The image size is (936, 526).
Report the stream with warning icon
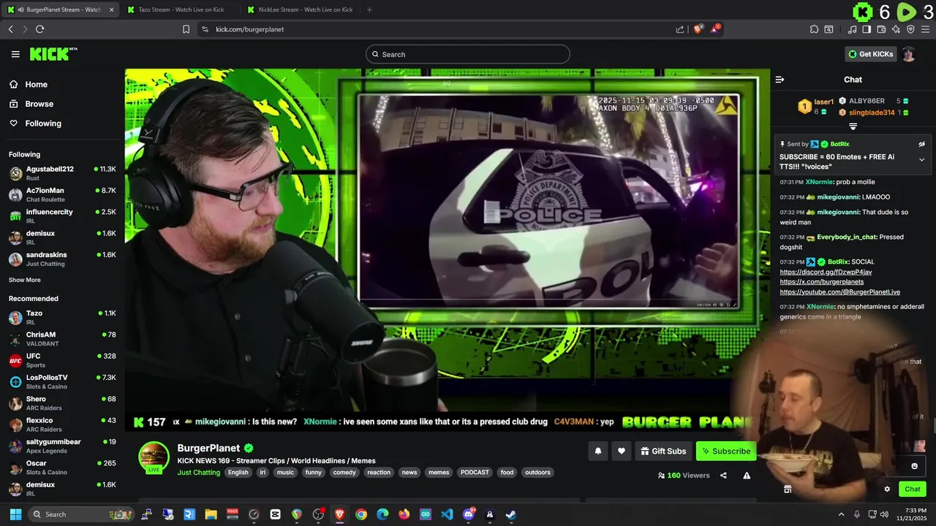747,476
